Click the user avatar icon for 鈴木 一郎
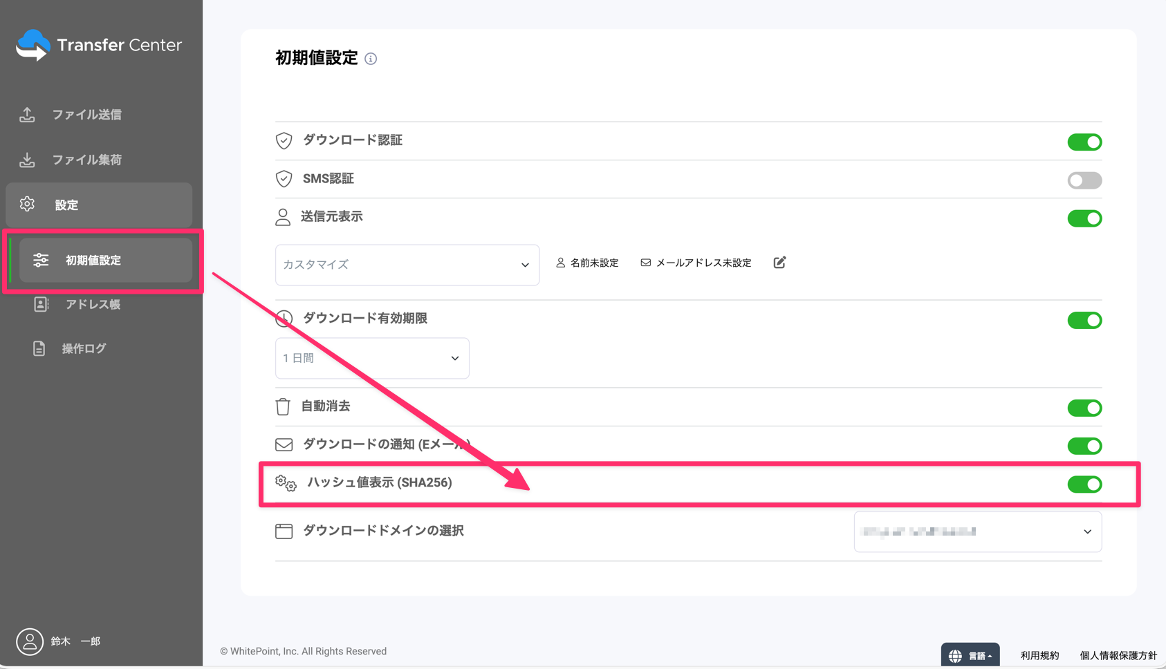Viewport: 1166px width, 669px height. 30,641
